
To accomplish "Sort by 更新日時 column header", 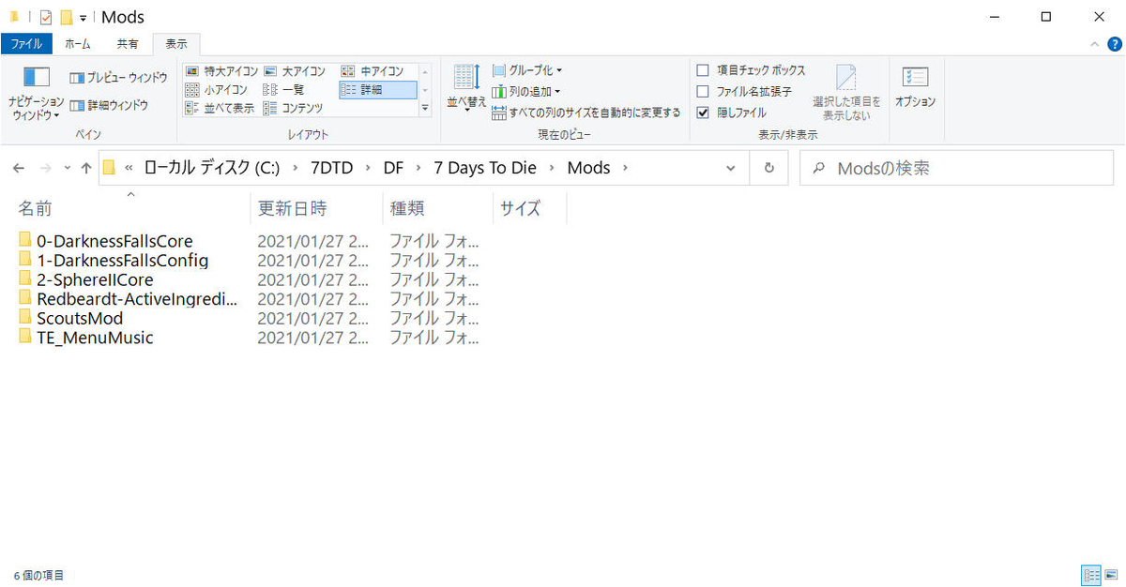I will coord(316,208).
